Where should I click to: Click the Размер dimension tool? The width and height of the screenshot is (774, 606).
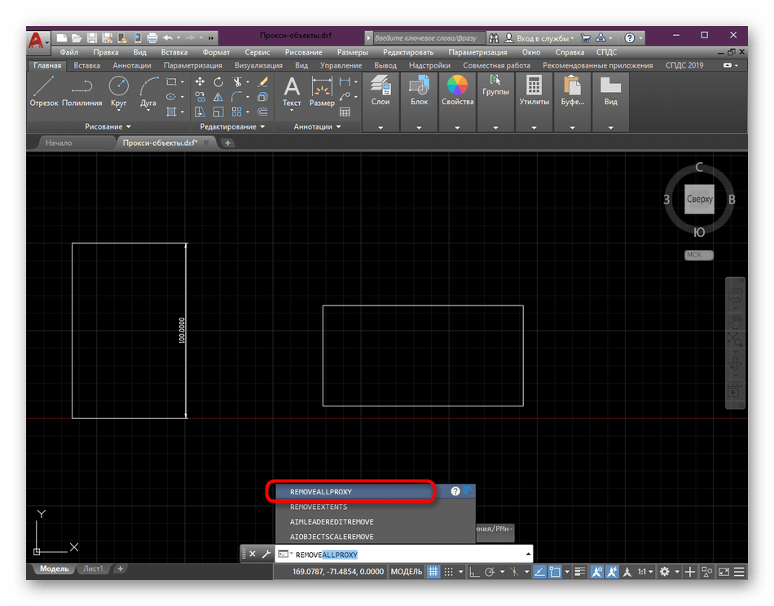pos(322,91)
